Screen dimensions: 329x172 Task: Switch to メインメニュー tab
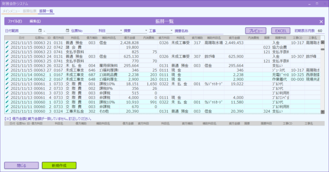click(x=11, y=11)
